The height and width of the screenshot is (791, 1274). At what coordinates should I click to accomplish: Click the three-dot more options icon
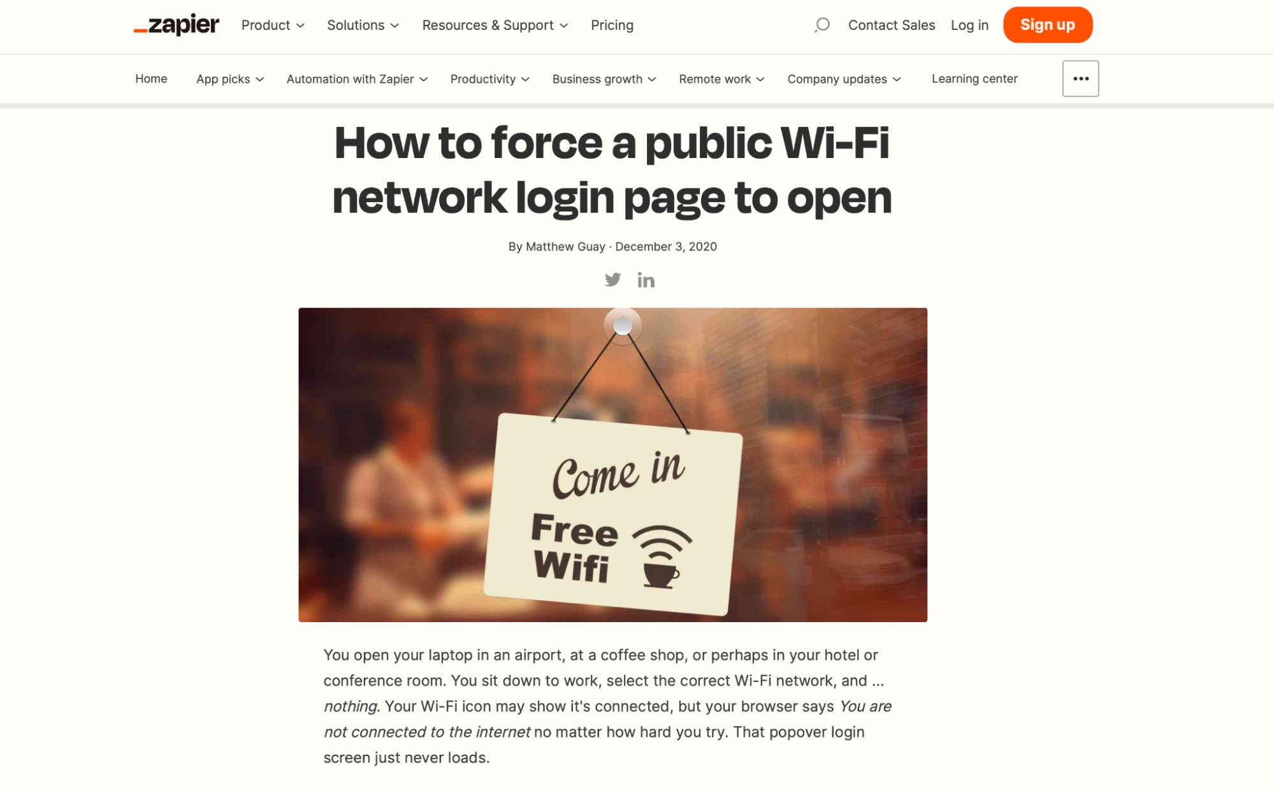[x=1081, y=78]
